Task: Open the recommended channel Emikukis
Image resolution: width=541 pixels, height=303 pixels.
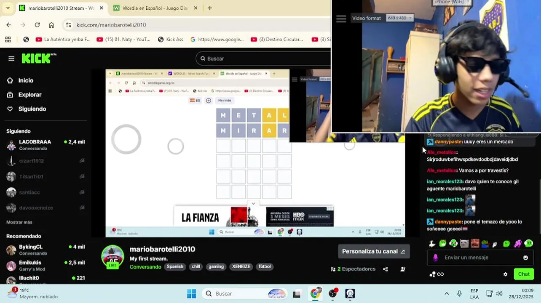Action: click(46, 266)
